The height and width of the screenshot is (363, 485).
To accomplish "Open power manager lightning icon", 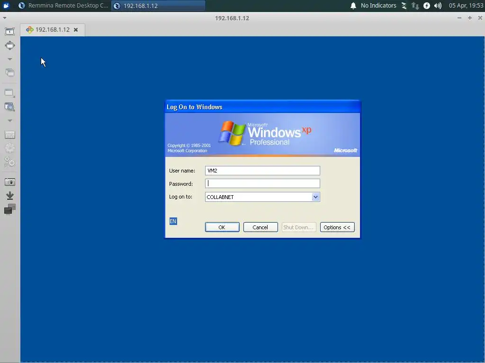I will (x=427, y=6).
